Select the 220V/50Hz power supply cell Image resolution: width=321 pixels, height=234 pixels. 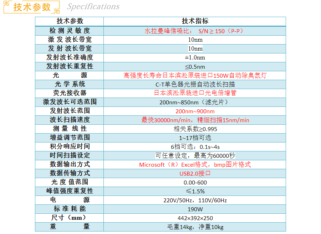195,200
